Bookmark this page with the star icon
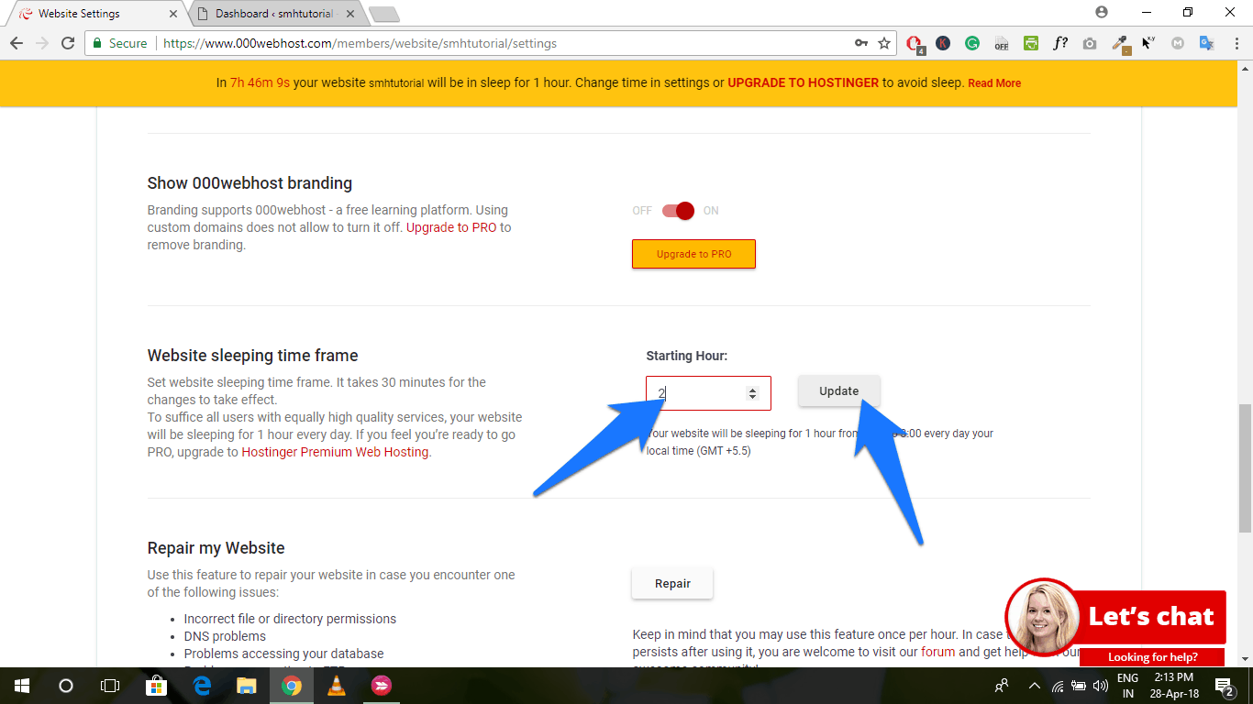Viewport: 1253px width, 704px height. coord(884,43)
